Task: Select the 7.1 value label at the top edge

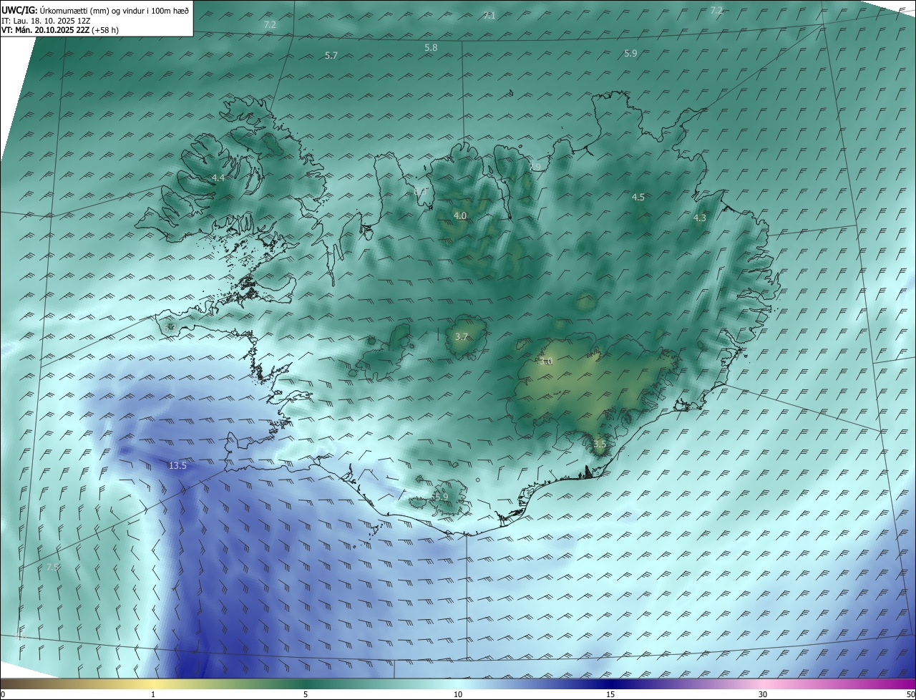Action: click(x=489, y=15)
